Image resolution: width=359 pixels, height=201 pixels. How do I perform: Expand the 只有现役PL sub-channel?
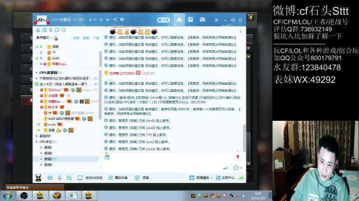point(36,78)
